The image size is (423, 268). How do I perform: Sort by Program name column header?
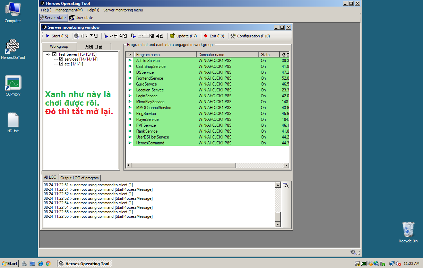tap(165, 55)
